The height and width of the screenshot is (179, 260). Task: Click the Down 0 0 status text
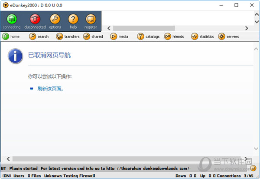click(x=186, y=176)
